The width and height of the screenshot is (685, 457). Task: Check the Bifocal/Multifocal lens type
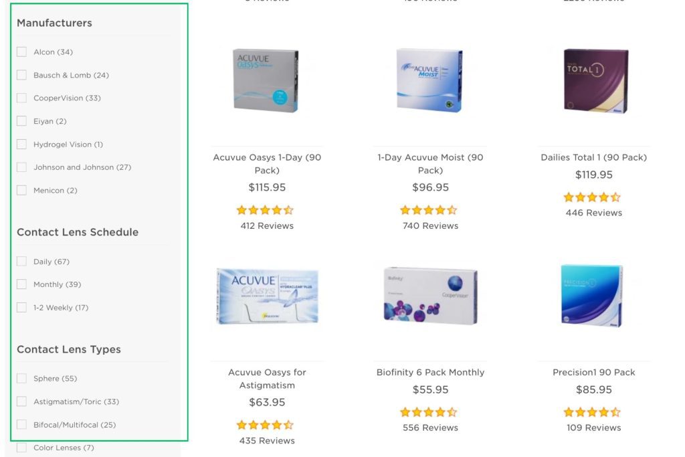21,424
